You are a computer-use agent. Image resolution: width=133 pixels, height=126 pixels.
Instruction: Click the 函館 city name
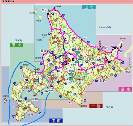tap(31, 114)
